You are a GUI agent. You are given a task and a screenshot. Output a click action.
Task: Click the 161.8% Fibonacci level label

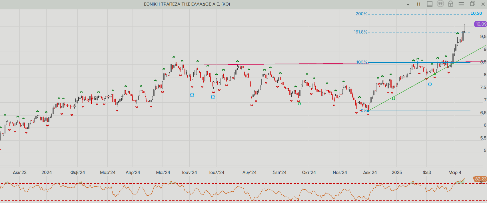[x=360, y=32]
